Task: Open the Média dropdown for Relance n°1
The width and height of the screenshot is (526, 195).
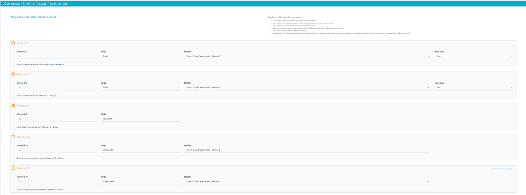Action: click(x=140, y=56)
